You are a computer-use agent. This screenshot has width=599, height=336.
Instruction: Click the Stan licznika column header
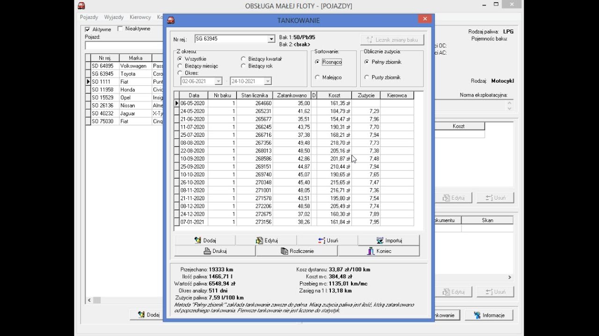click(255, 95)
